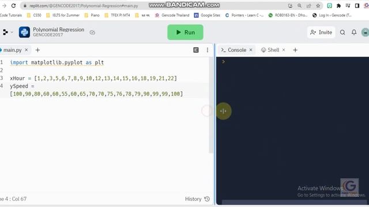Add a new editor tab
Viewport: 369px width, 207px height.
coord(37,50)
